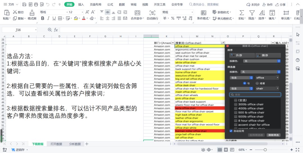Select the 与 (and) radio button
This screenshot has height=153, width=303.
click(245, 83)
